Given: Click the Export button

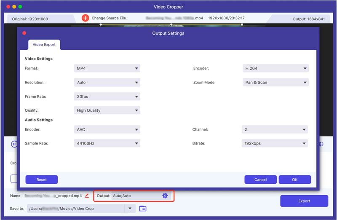Looking at the screenshot, I should coord(304,201).
